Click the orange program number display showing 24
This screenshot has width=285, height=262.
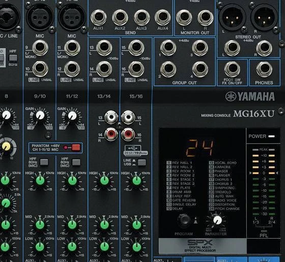point(199,148)
